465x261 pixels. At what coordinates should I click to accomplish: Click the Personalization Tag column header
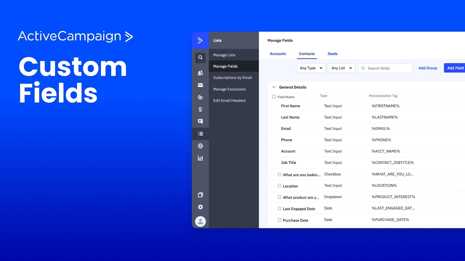(x=383, y=96)
